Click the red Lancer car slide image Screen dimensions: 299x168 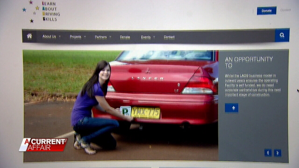click(x=121, y=106)
